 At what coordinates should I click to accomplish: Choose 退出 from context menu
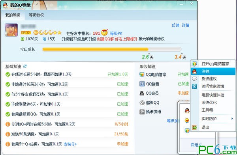[x=213, y=127]
